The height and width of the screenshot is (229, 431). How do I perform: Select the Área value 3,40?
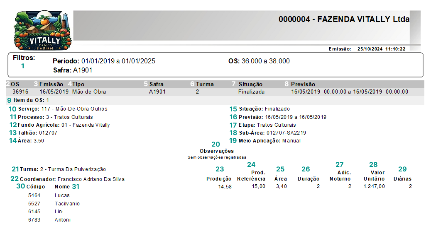[x=282, y=186]
